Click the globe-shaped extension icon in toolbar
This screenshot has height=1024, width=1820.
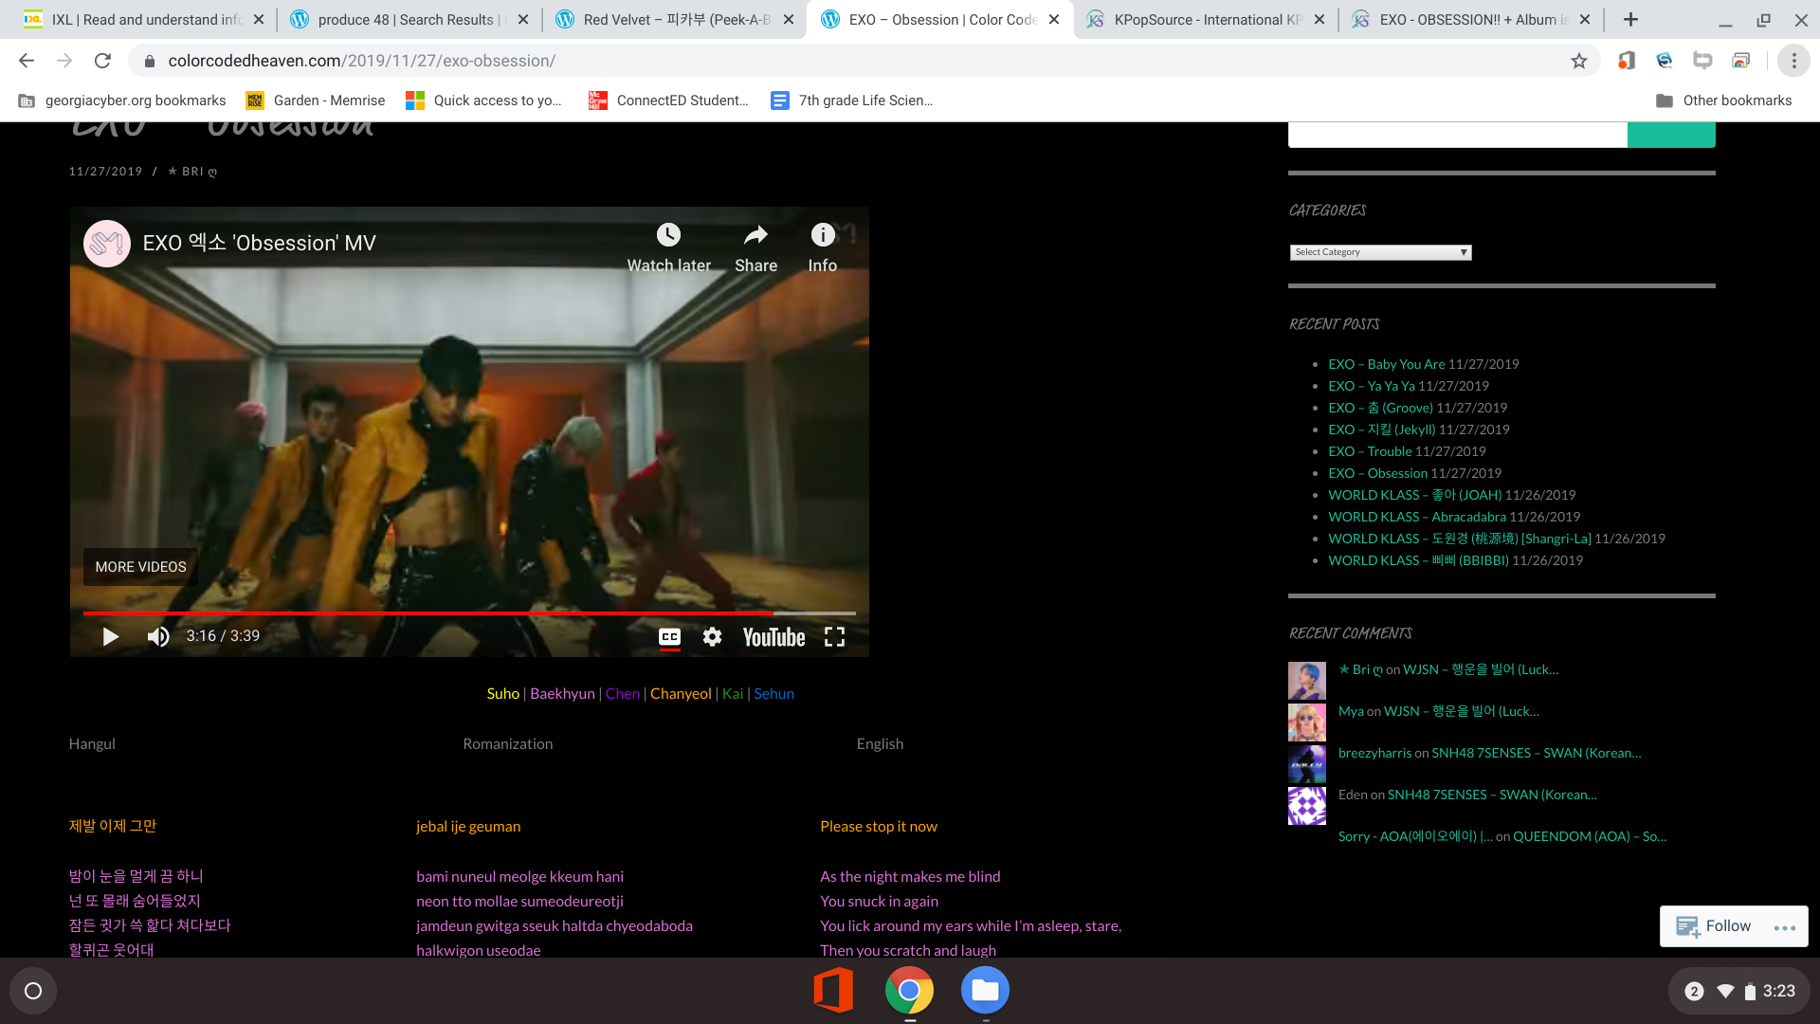click(1665, 61)
